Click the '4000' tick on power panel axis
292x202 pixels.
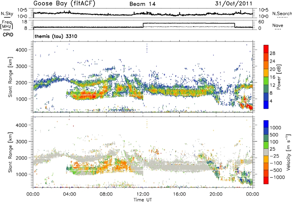[x=21, y=50]
